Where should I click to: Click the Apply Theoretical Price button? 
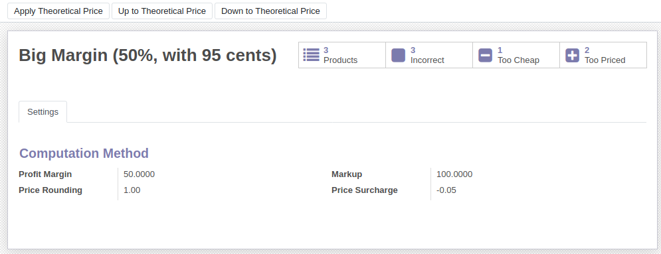pos(58,11)
